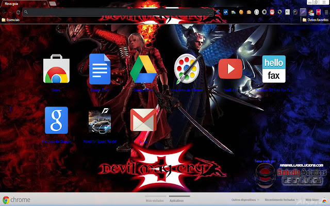The width and height of the screenshot is (330, 206).
Task: Click the red circular badge extension icon
Action: coord(272,12)
